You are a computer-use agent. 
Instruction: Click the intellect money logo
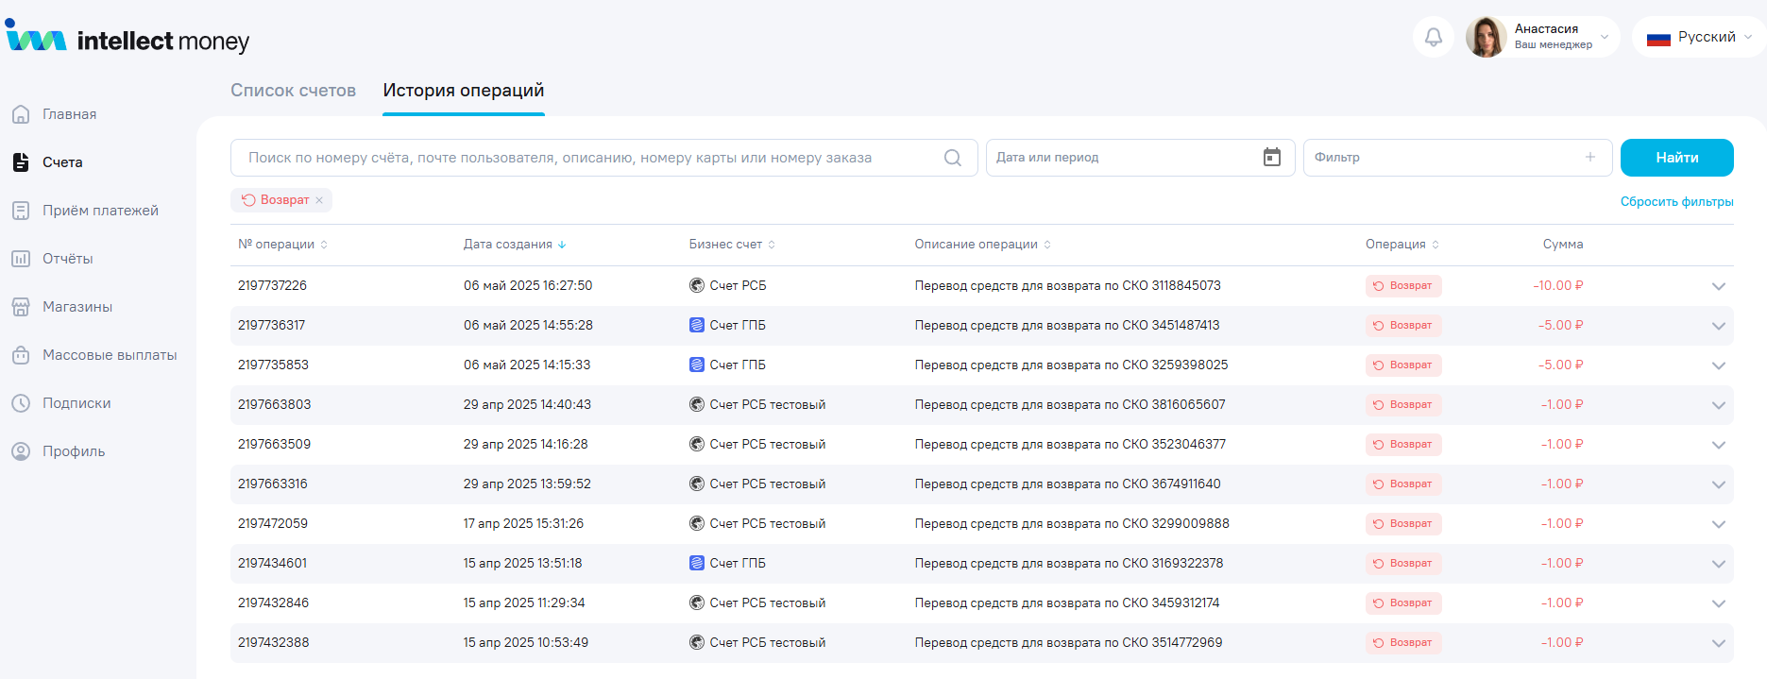127,40
